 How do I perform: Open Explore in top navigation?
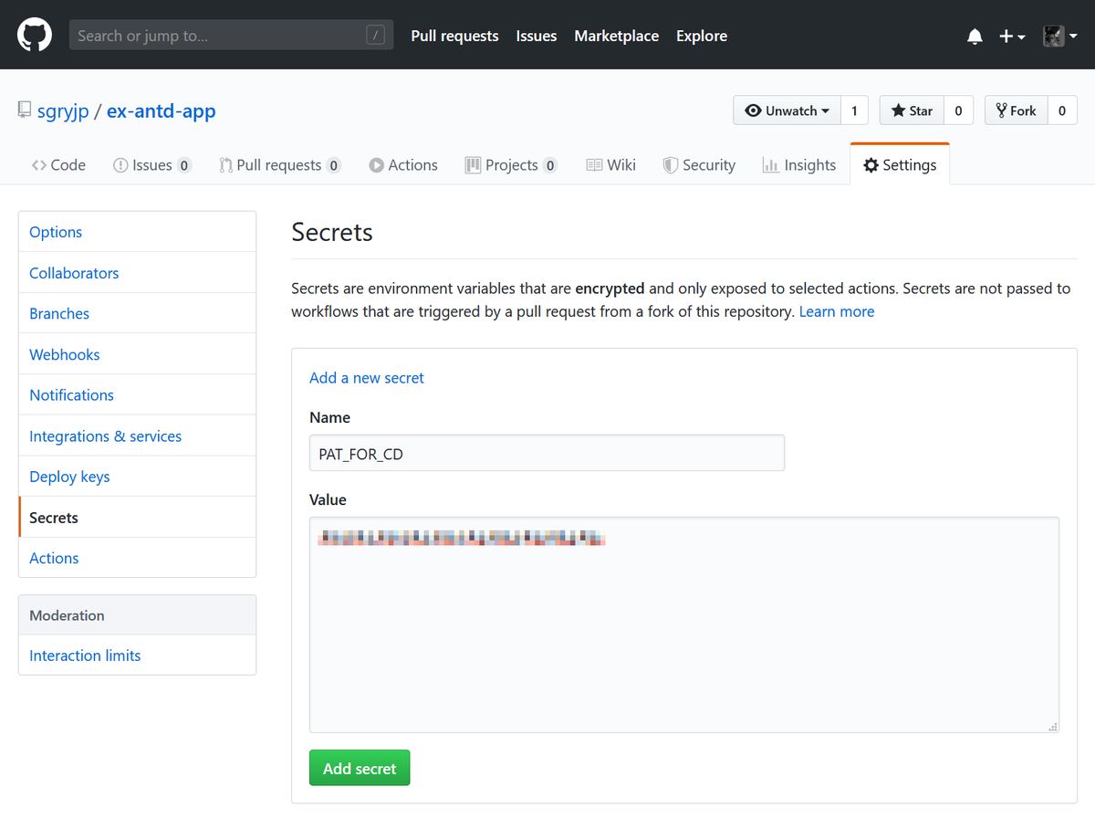(702, 36)
